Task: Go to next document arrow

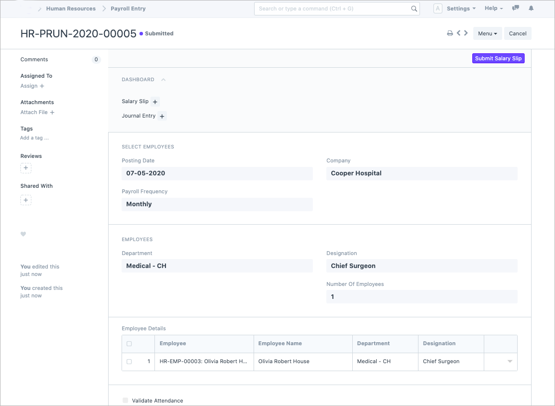Action: [x=466, y=33]
